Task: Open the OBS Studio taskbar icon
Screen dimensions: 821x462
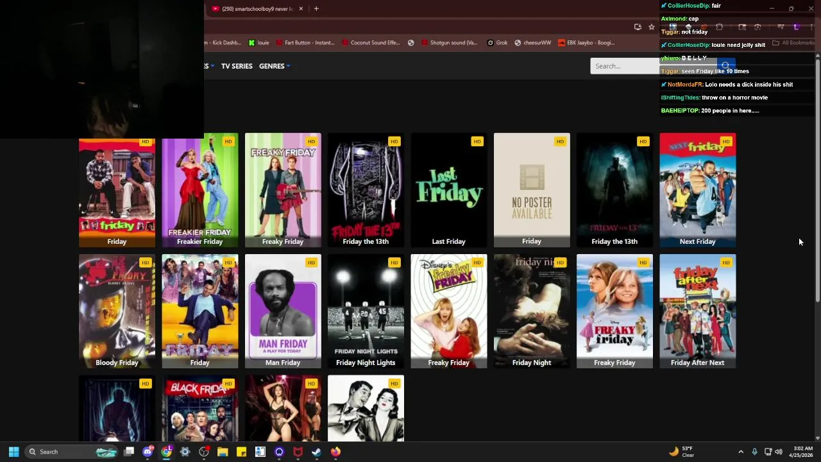Action: click(x=204, y=452)
